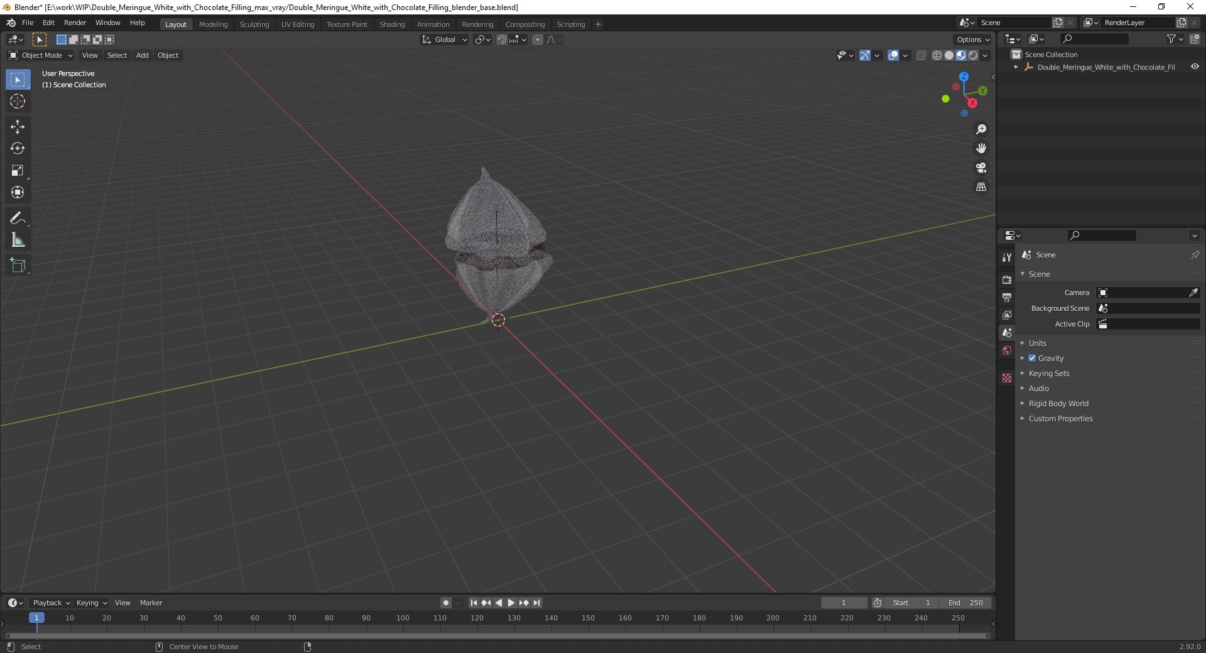Viewport: 1206px width, 653px height.
Task: Open the Texture properties tab
Action: coord(1007,378)
